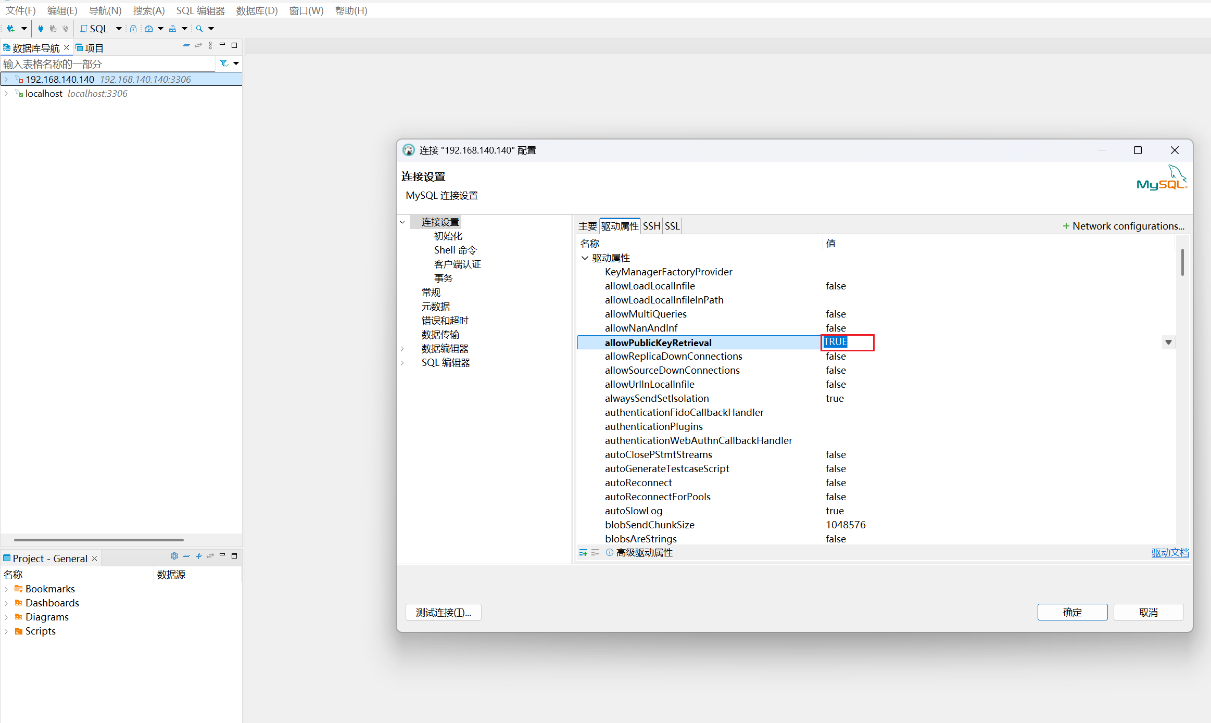1211x723 pixels.
Task: Disconnect the current database connection
Action: click(x=65, y=29)
